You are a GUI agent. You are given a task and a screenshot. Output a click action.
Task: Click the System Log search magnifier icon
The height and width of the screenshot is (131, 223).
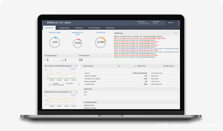(176, 33)
